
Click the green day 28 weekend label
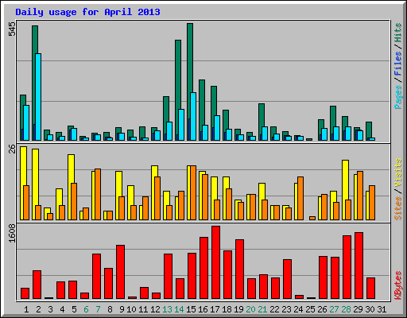[x=346, y=309]
